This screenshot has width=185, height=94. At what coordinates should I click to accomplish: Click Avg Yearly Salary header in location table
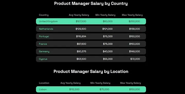pos(71,83)
